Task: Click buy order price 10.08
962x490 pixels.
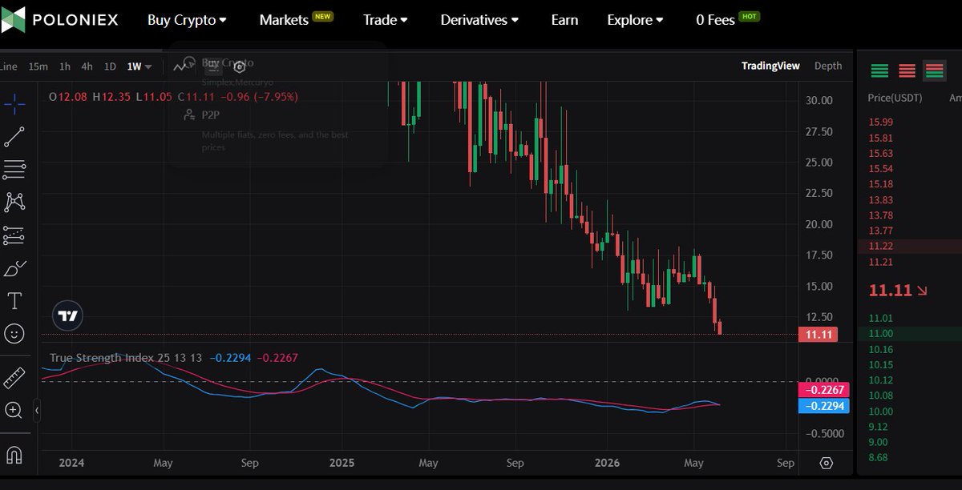Action: [x=880, y=396]
